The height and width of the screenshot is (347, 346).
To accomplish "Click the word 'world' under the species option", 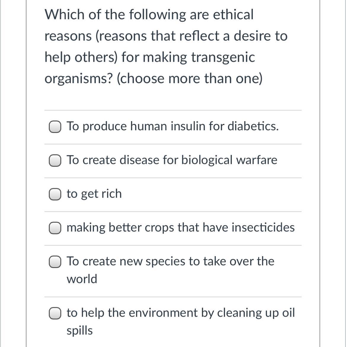I will tap(82, 279).
